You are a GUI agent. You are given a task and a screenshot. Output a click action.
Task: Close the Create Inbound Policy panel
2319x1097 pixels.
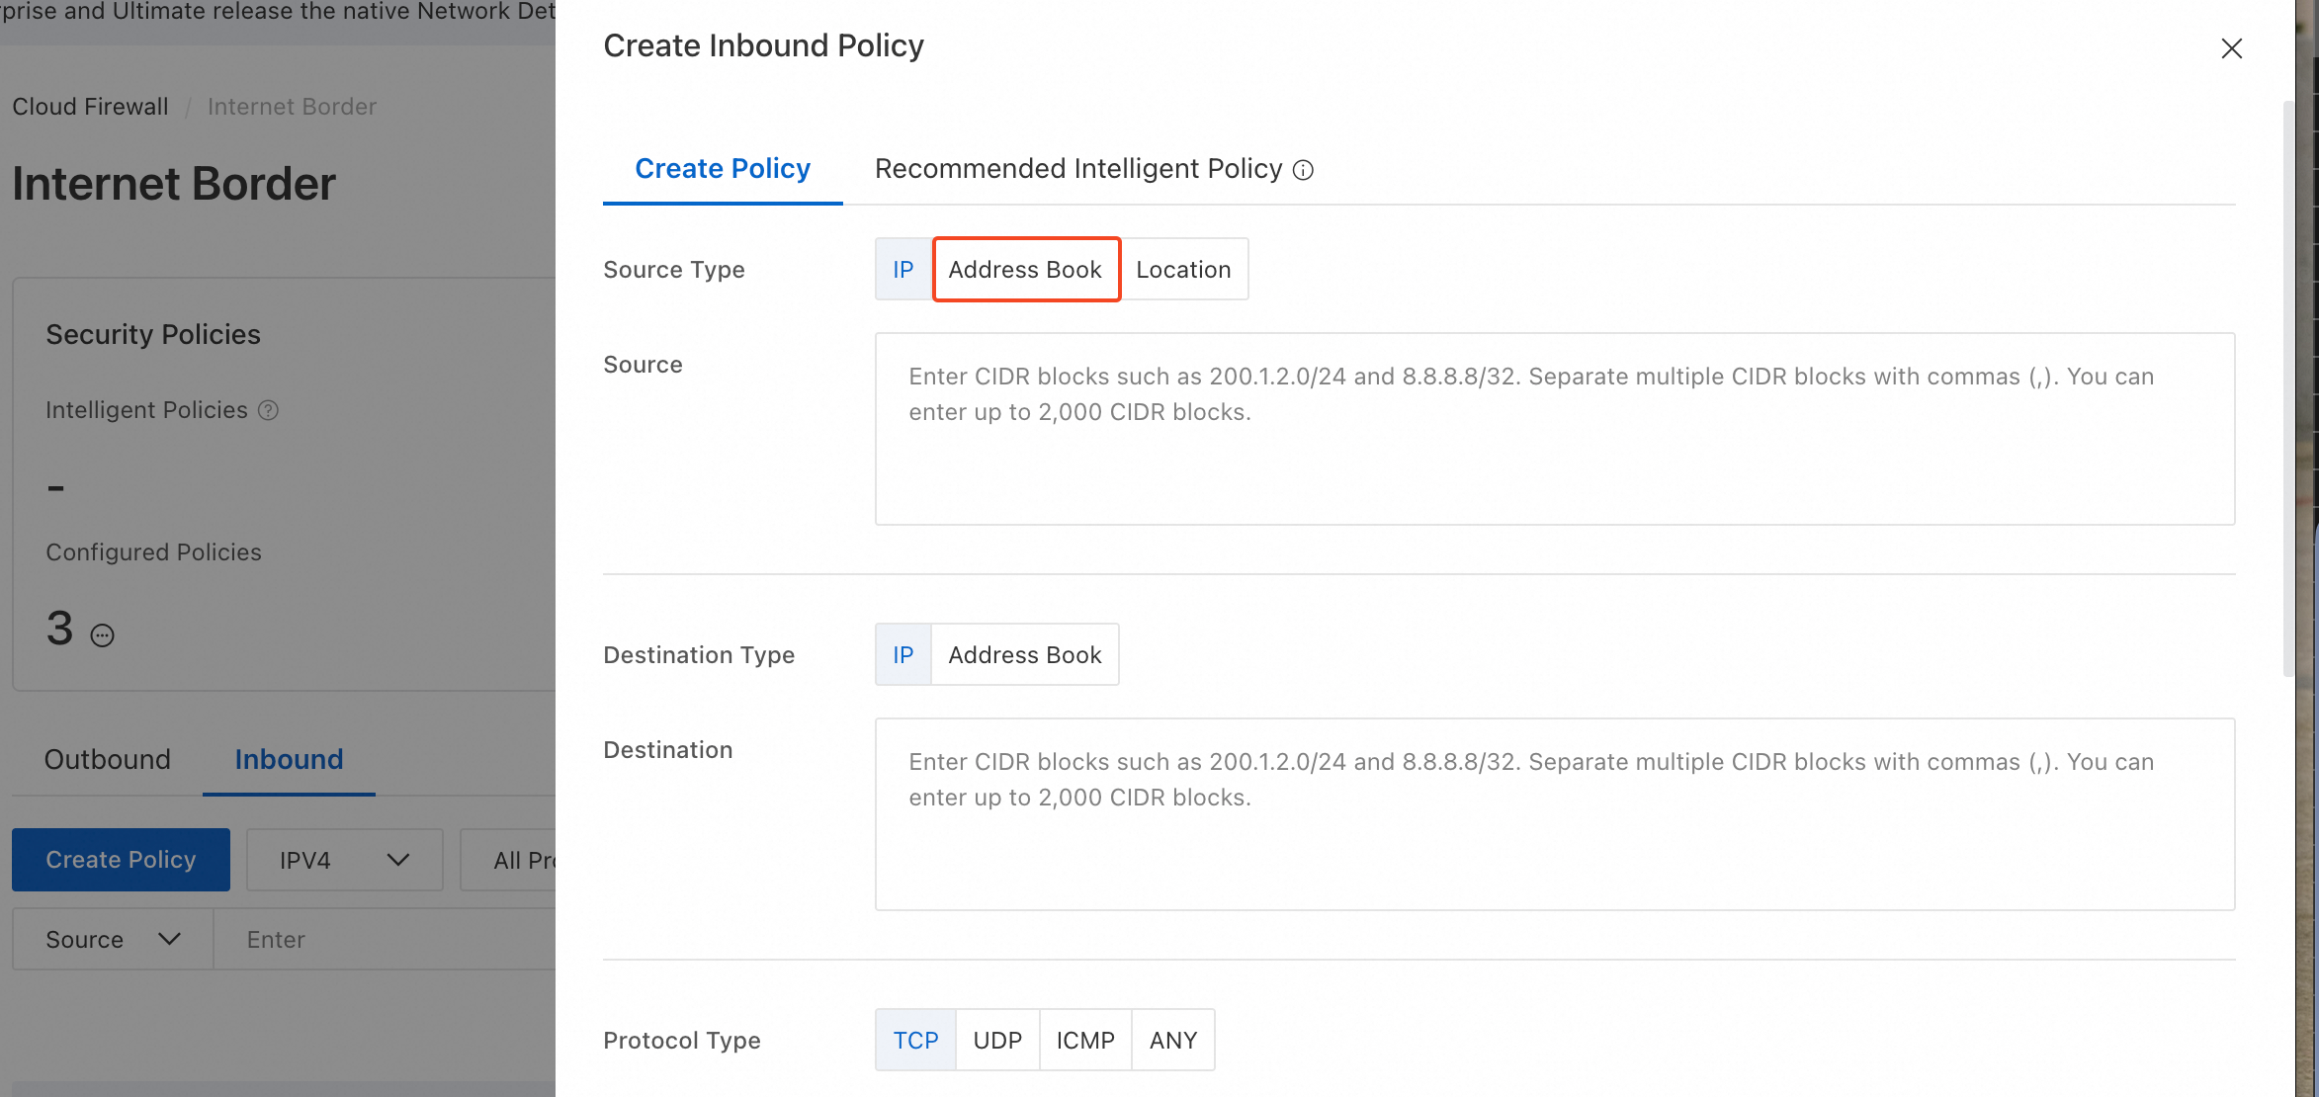(2231, 48)
